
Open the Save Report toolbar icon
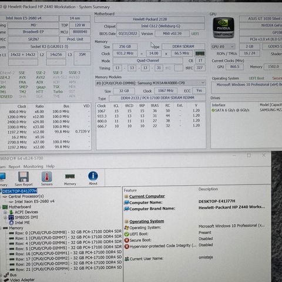pos(23,177)
